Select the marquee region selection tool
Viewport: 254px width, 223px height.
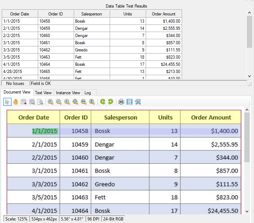tap(24, 102)
